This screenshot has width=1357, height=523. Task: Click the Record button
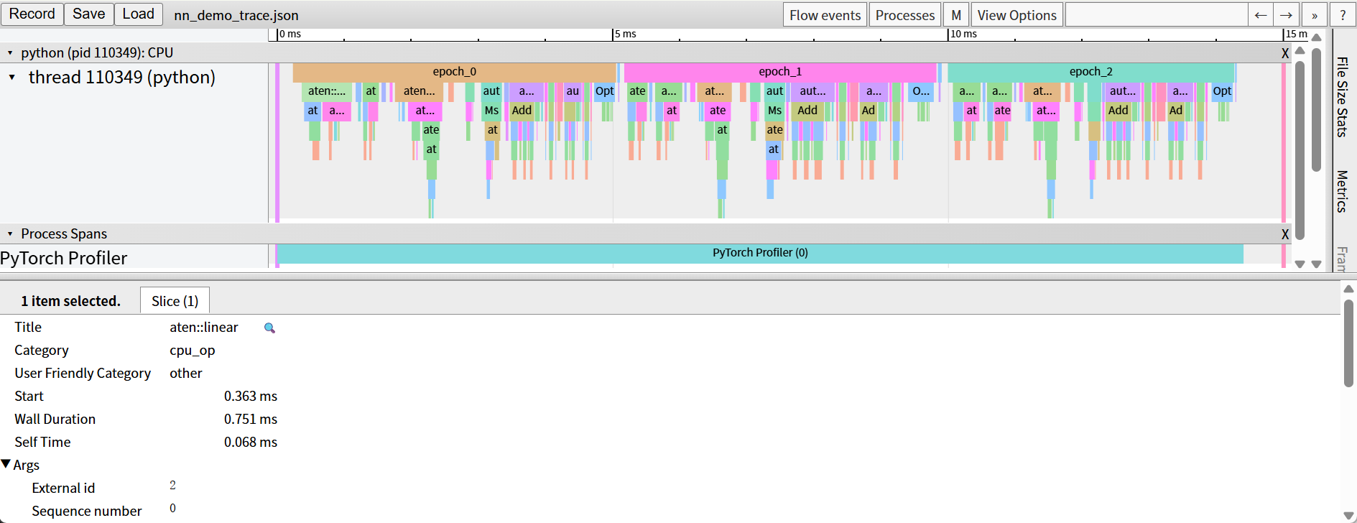[x=32, y=14]
